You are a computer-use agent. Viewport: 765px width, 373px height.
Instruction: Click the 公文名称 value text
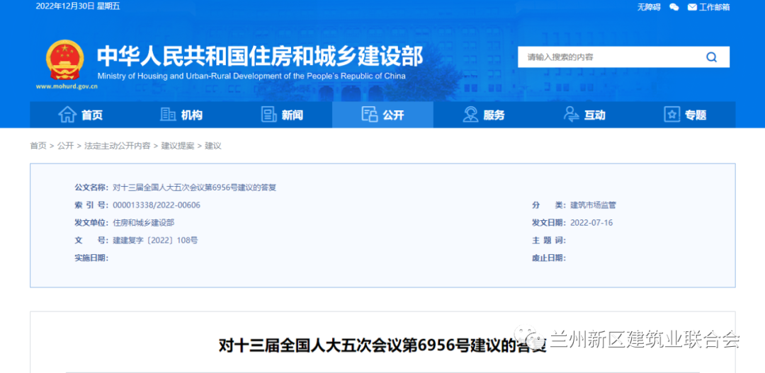coord(195,188)
